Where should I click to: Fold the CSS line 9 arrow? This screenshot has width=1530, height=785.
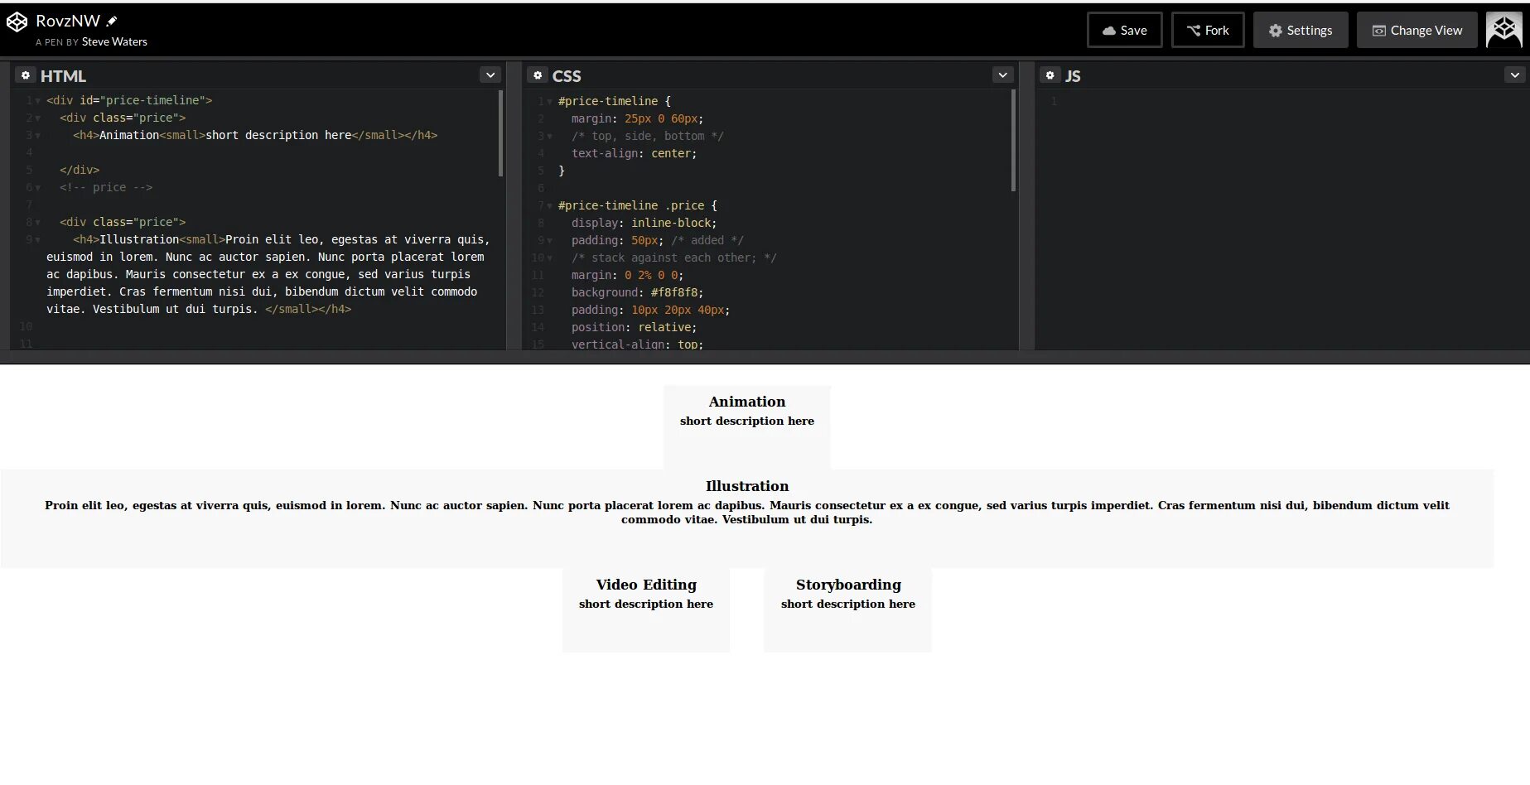[550, 241]
